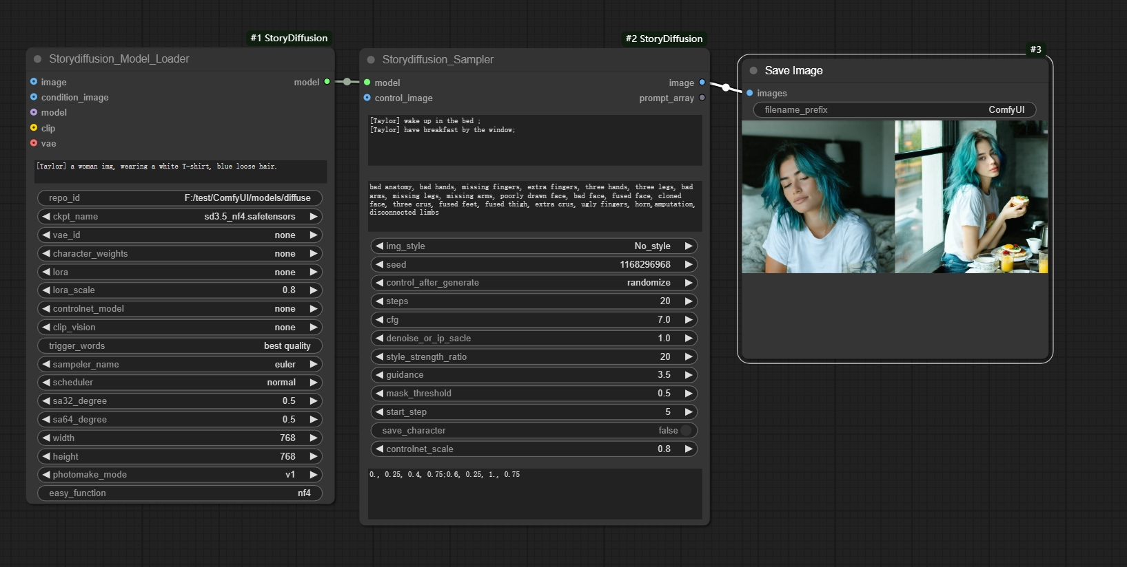
Task: Open the photomake_mode dropdown
Action: [x=179, y=475]
